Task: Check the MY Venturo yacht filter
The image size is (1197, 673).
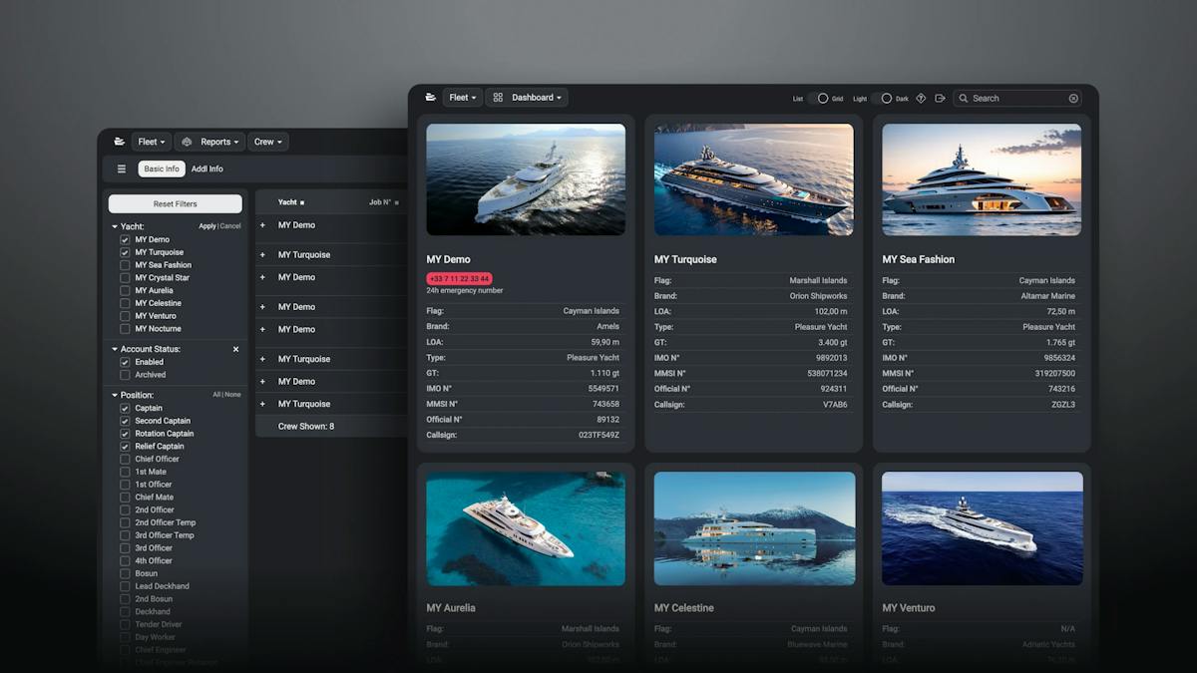Action: point(125,316)
